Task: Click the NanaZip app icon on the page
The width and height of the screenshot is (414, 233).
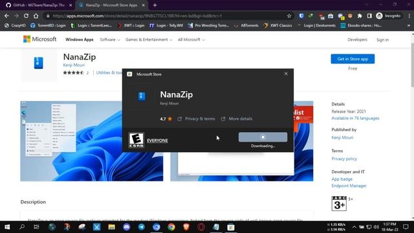Action: tap(39, 63)
